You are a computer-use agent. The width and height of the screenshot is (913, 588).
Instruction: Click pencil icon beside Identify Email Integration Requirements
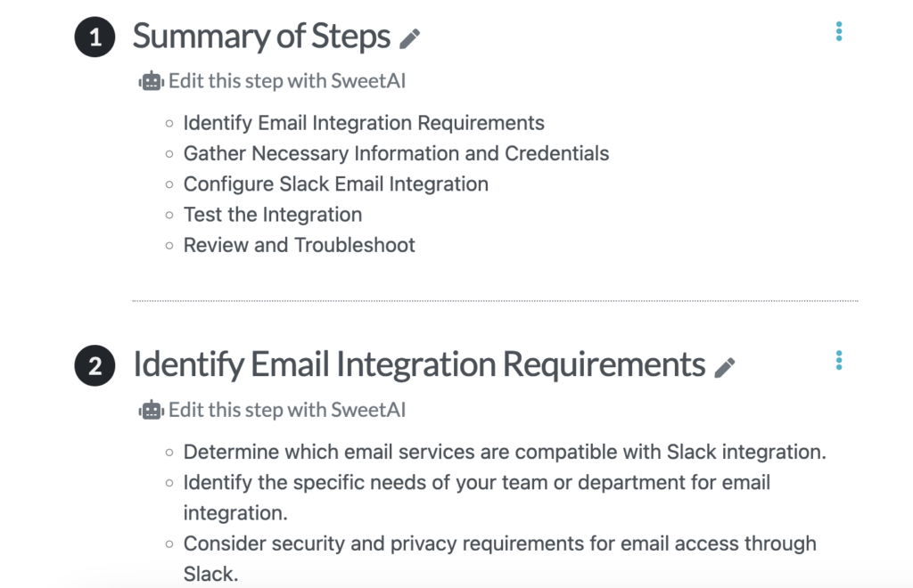724,368
